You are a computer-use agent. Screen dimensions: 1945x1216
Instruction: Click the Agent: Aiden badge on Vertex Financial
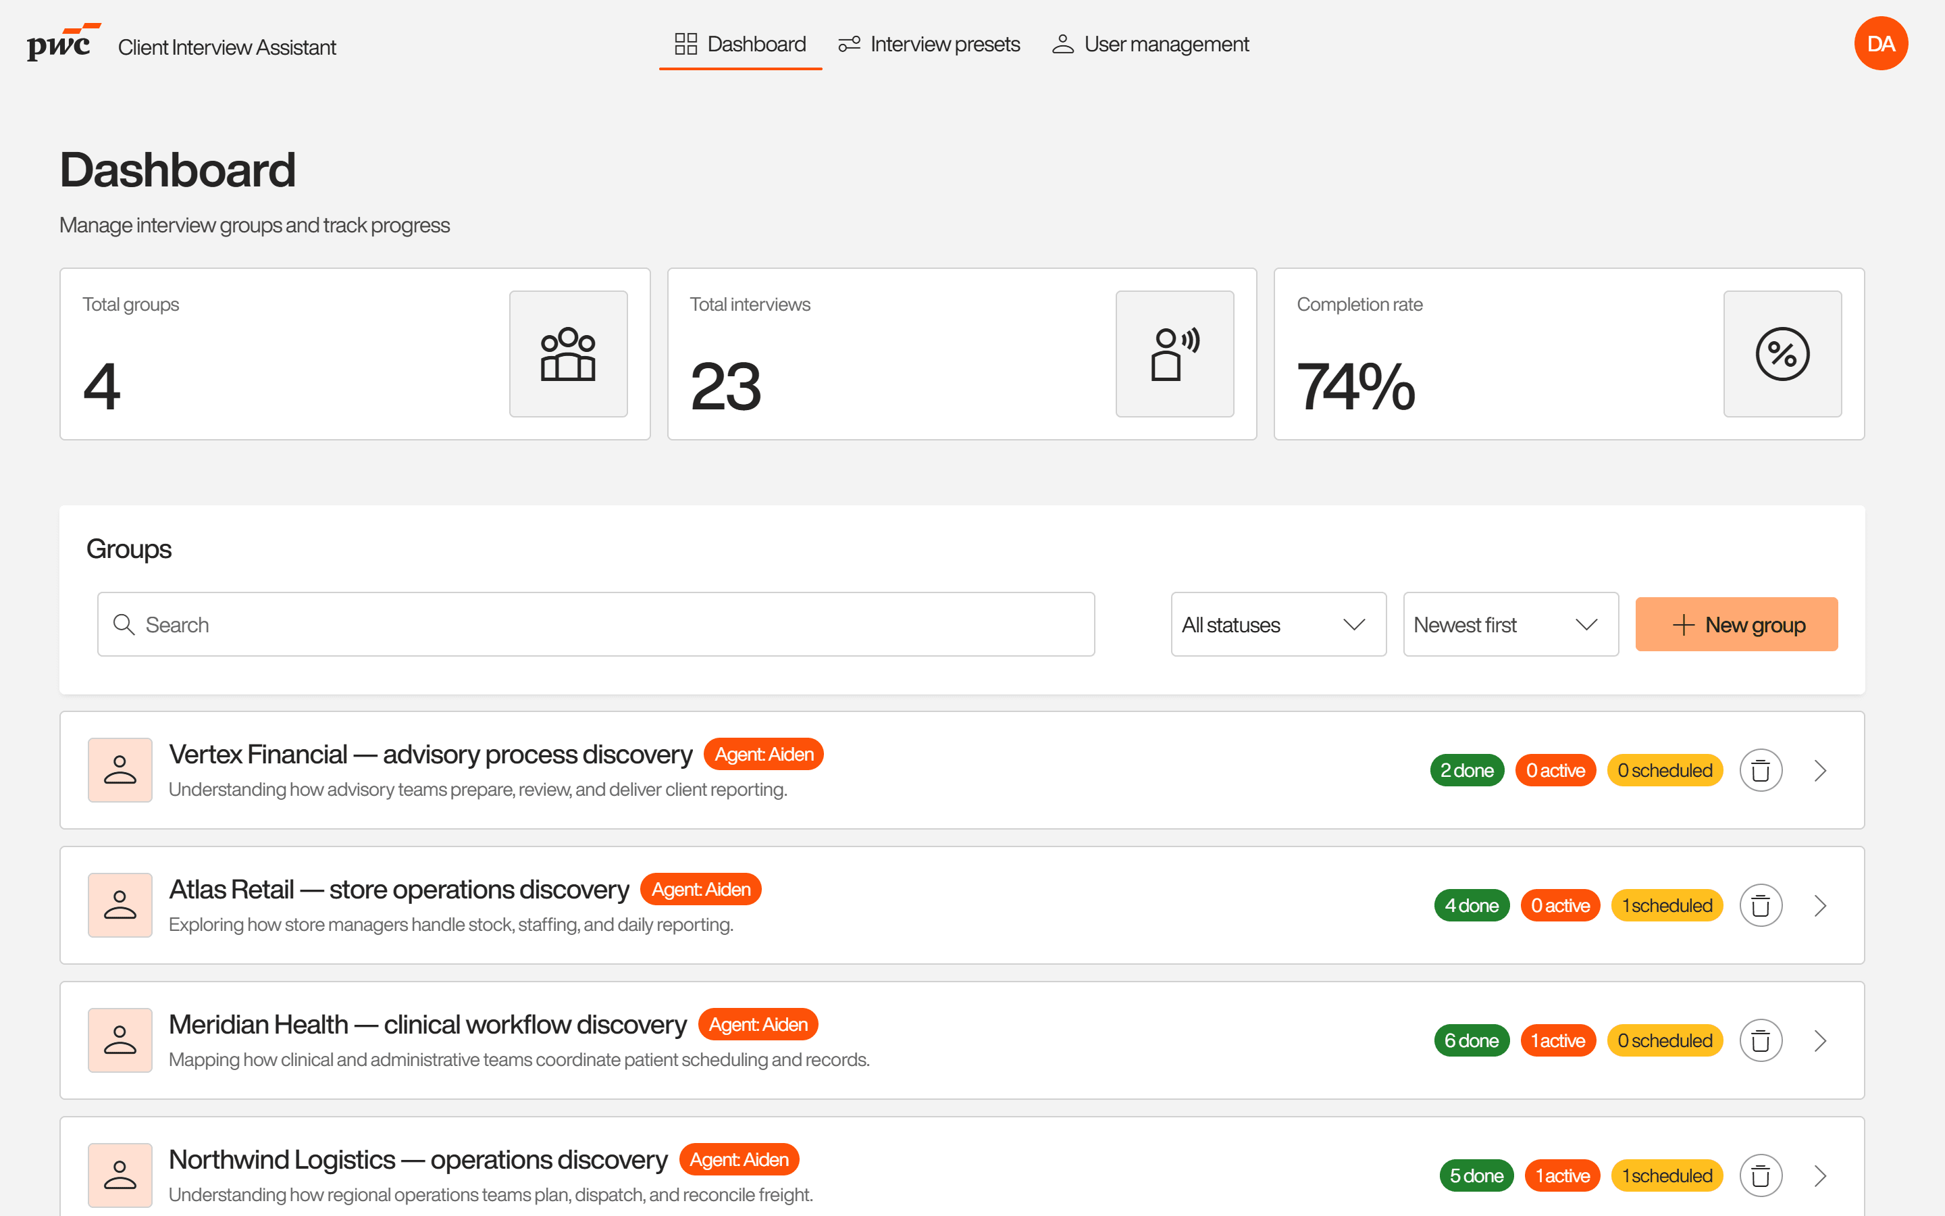[764, 755]
